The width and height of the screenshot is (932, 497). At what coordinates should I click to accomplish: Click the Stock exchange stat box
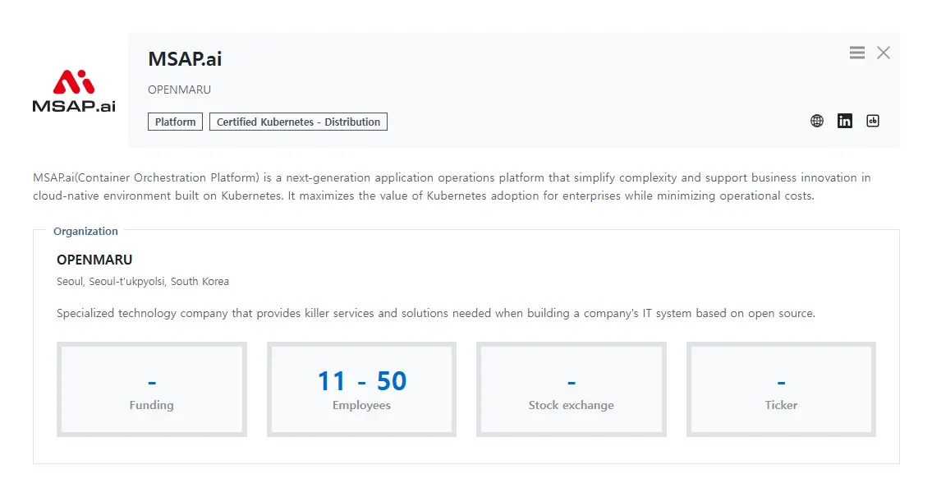point(572,389)
